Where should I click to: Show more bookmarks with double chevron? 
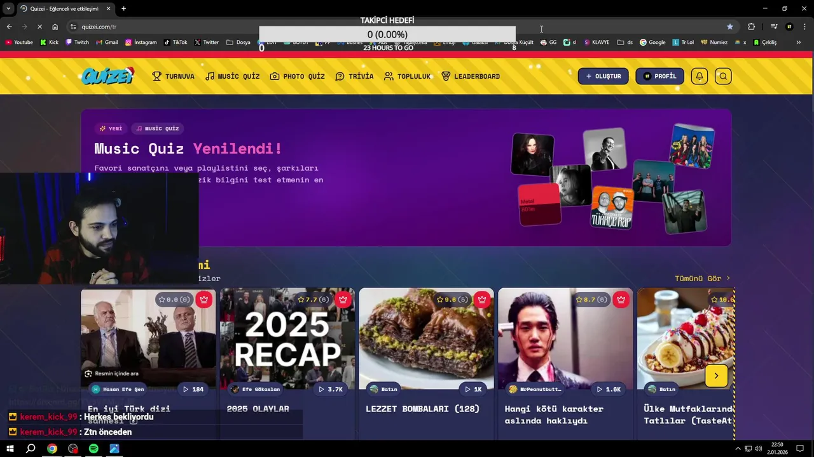coord(799,43)
